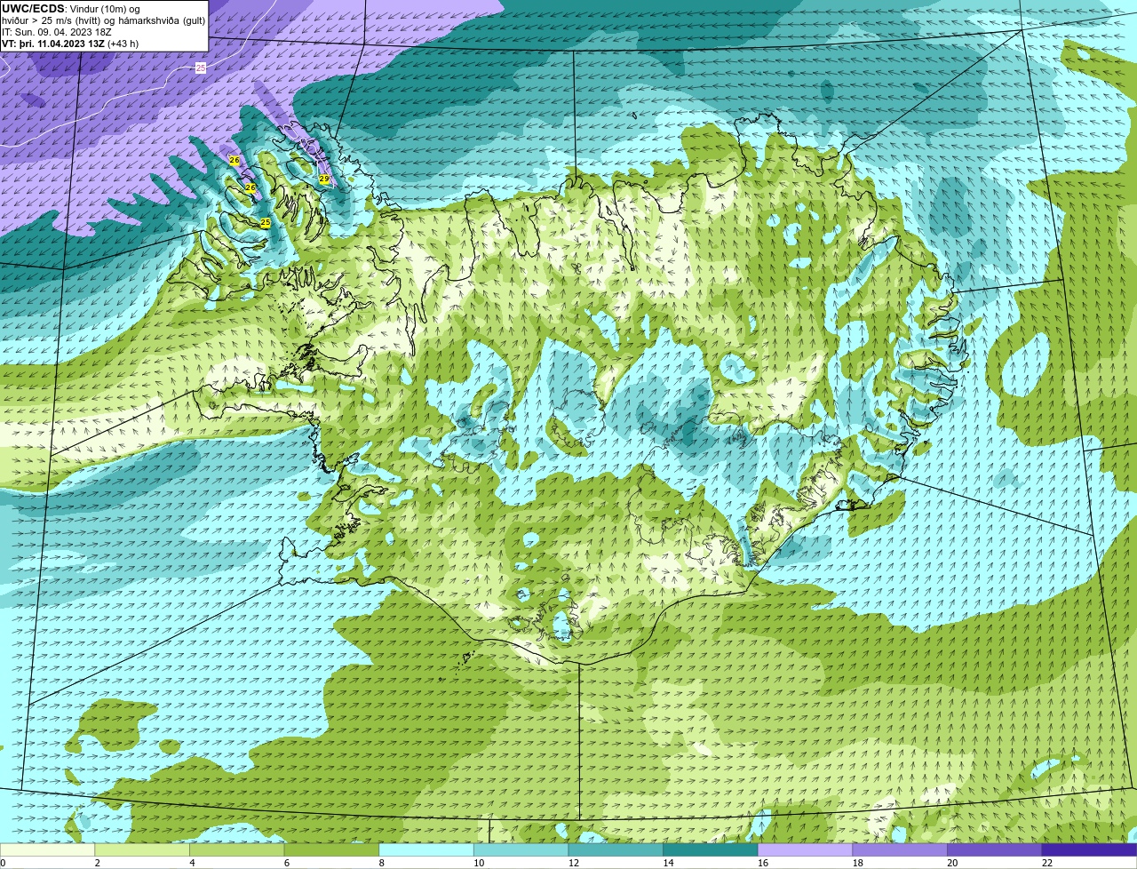This screenshot has height=869, width=1137.
Task: Click the pale cream 0–2 m/s legend swatch
Action: tap(47, 850)
